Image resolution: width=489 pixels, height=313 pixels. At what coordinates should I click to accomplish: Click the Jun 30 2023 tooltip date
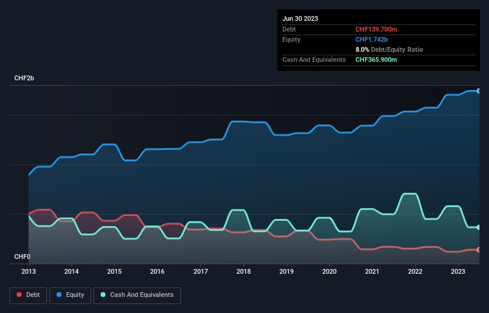300,18
